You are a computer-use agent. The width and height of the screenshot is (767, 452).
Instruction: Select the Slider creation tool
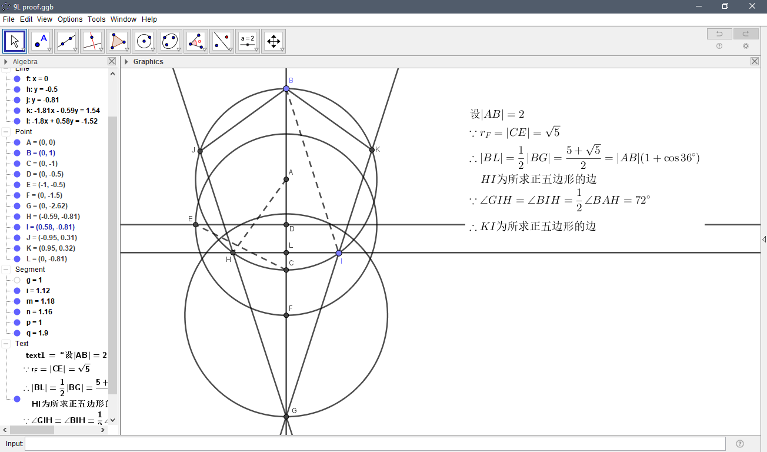(x=248, y=41)
